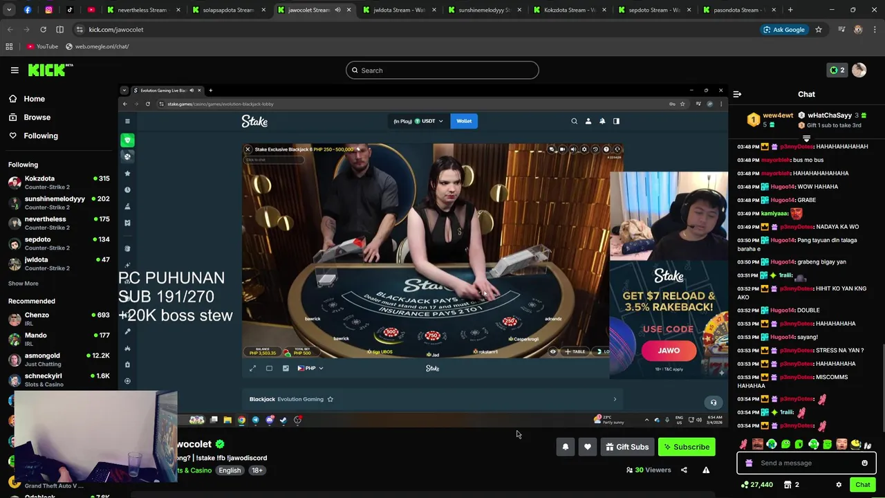Open the emoji picker in message box
Image resolution: width=885 pixels, height=498 pixels.
coord(864,463)
